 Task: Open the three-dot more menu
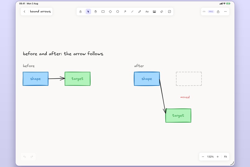[225, 12]
